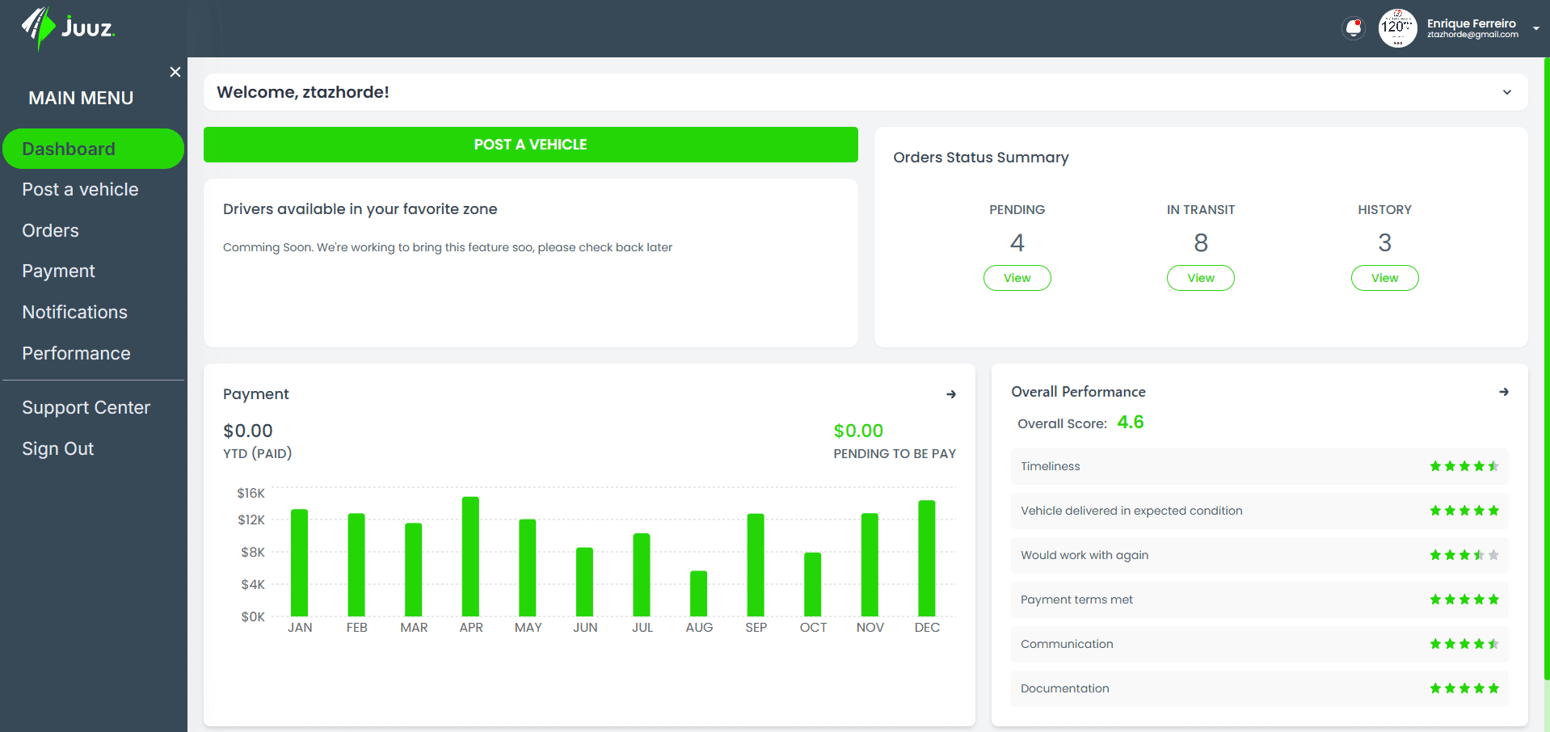View in transit orders
1550x732 pixels.
tap(1200, 278)
